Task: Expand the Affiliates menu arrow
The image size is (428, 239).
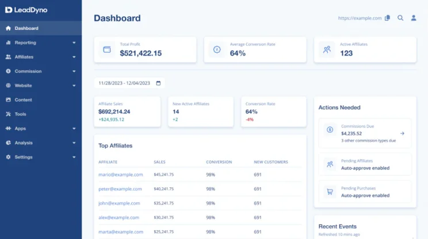Action: click(x=74, y=57)
